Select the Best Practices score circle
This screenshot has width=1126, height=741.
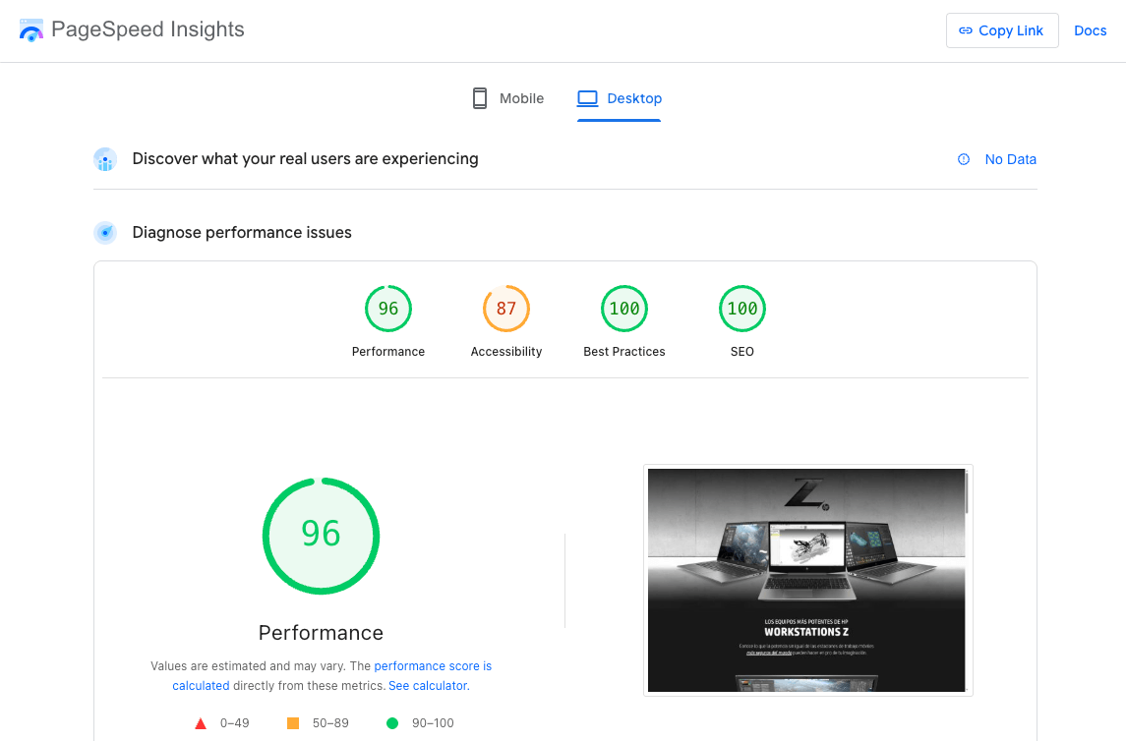(x=623, y=308)
